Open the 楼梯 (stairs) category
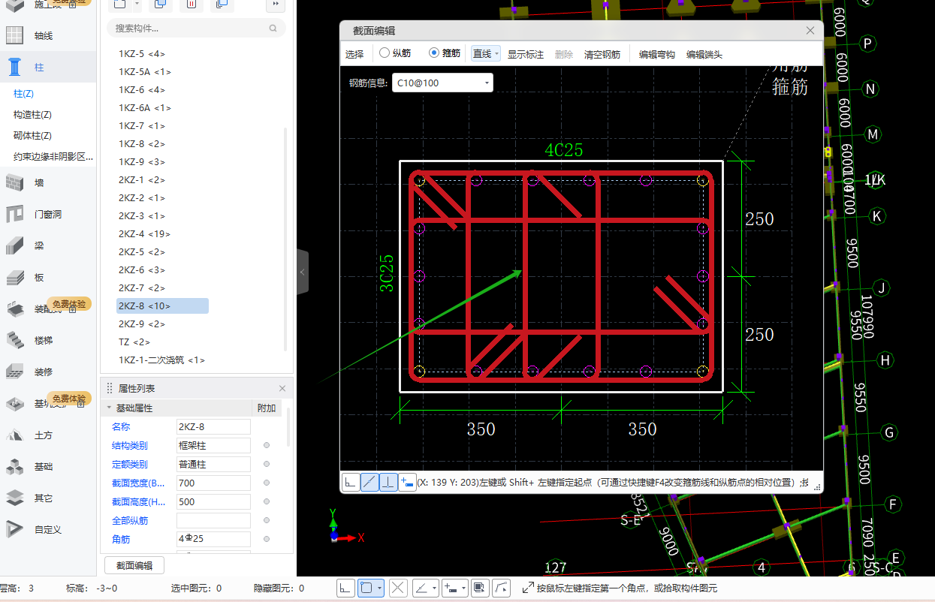935x602 pixels. tap(44, 340)
